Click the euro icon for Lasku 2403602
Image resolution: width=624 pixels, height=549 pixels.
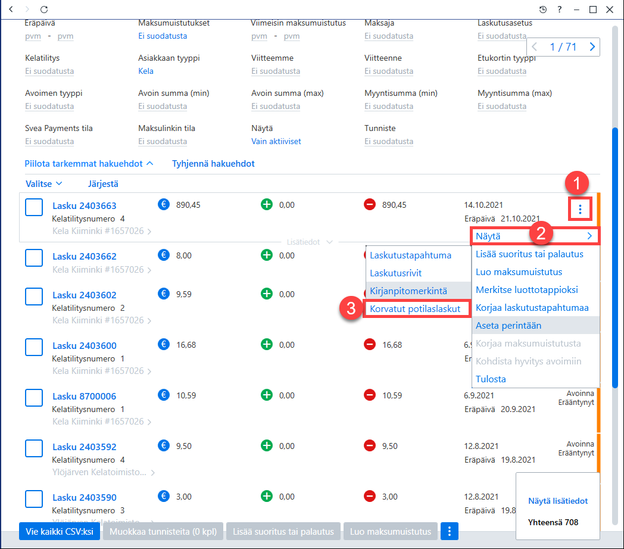[x=164, y=294]
